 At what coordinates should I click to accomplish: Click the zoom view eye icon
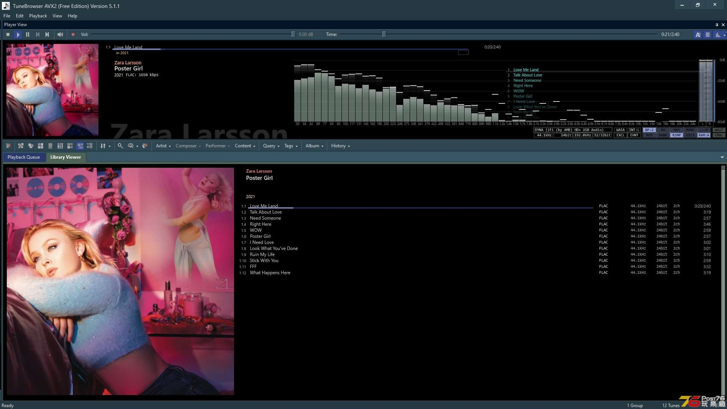(x=131, y=146)
